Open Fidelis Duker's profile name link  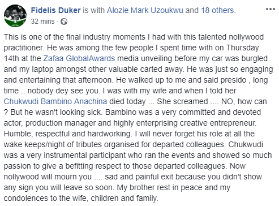[56, 10]
